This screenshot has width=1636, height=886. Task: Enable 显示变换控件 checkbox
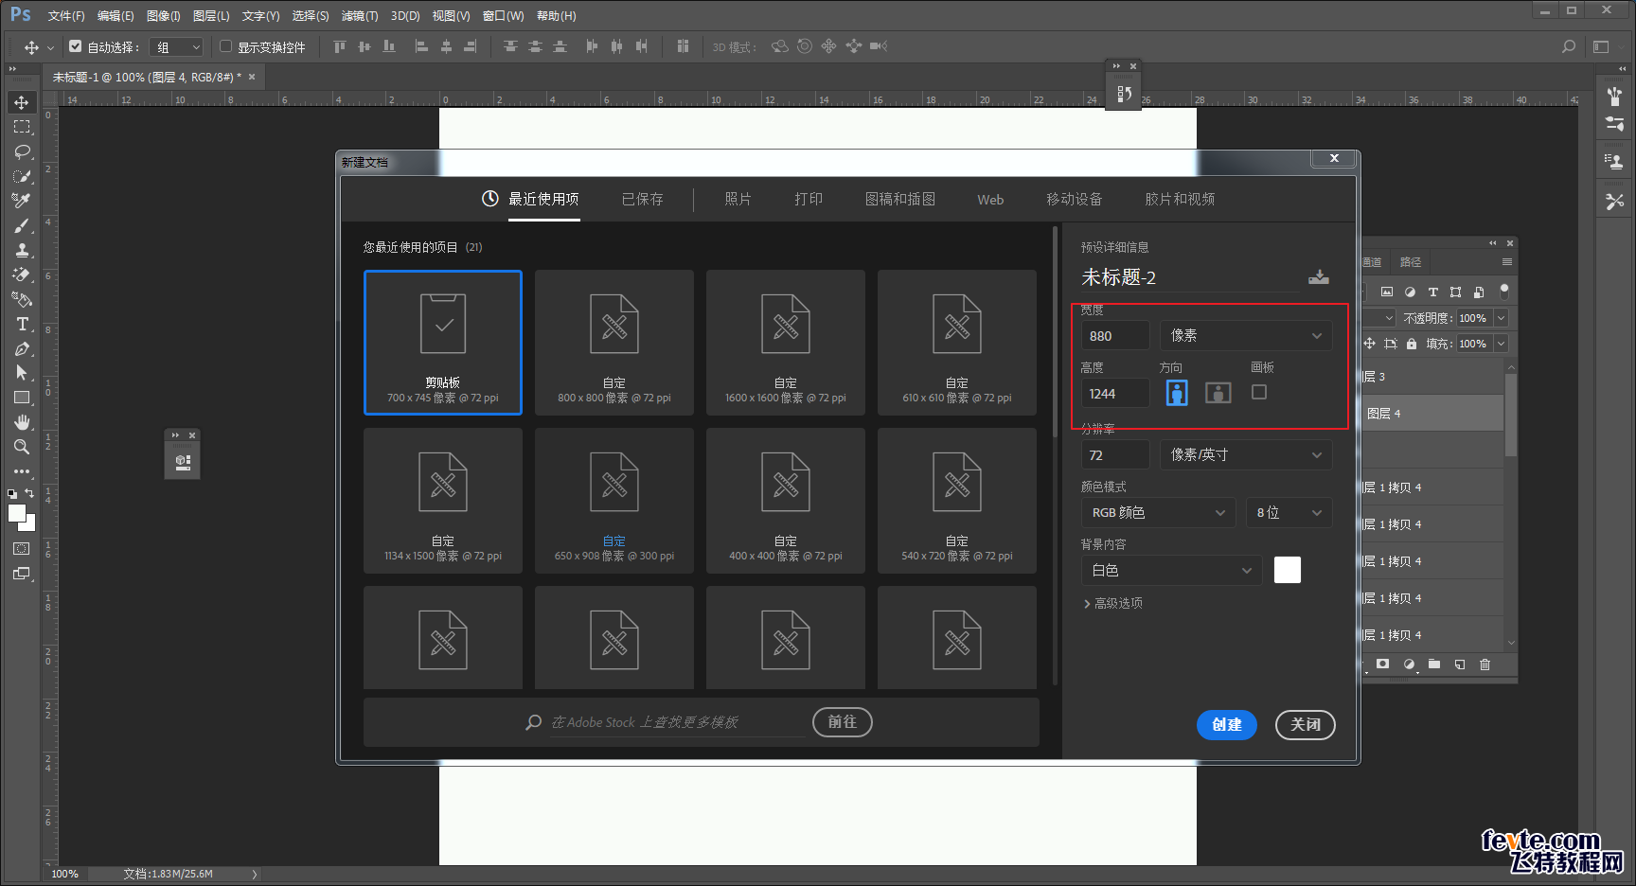pos(226,46)
